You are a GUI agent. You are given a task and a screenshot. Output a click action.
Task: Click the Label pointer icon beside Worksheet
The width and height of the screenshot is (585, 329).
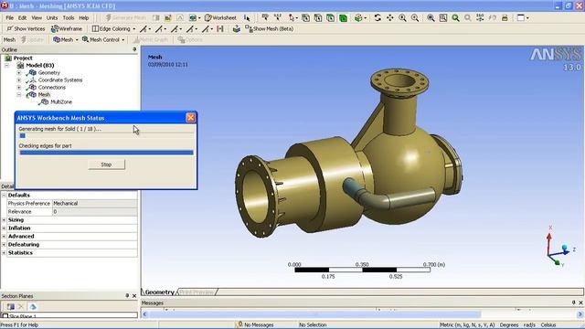(247, 17)
